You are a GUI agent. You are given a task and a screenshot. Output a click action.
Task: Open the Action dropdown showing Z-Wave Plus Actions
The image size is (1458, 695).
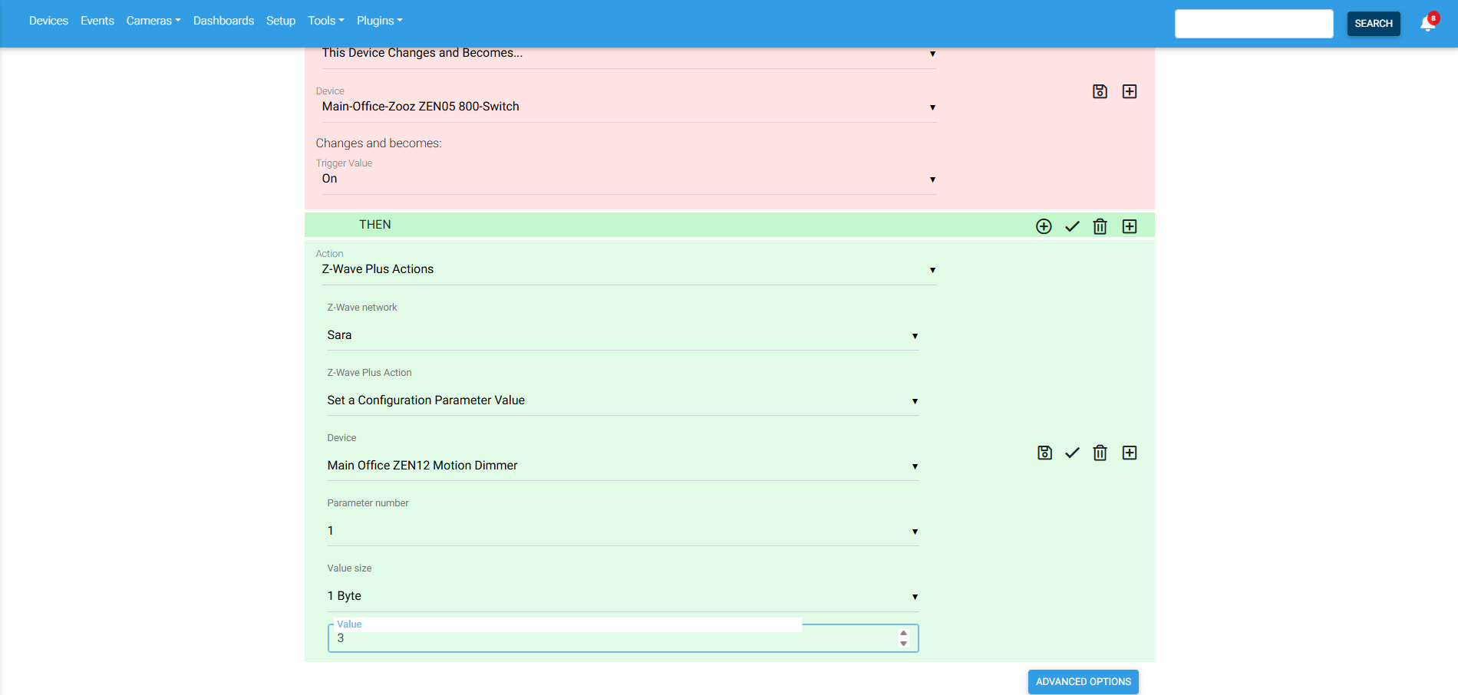[x=629, y=269]
